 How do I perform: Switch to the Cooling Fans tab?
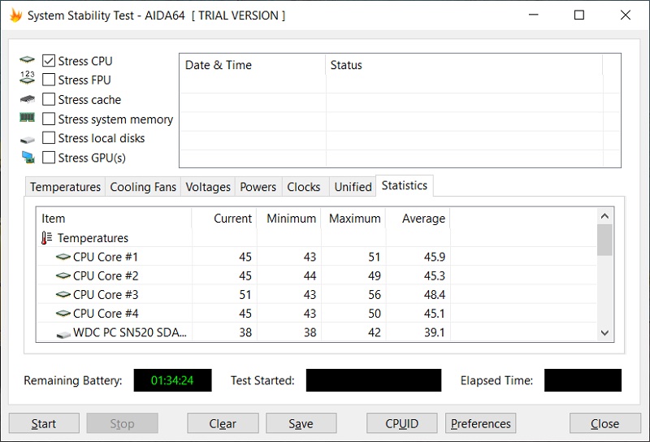point(143,187)
